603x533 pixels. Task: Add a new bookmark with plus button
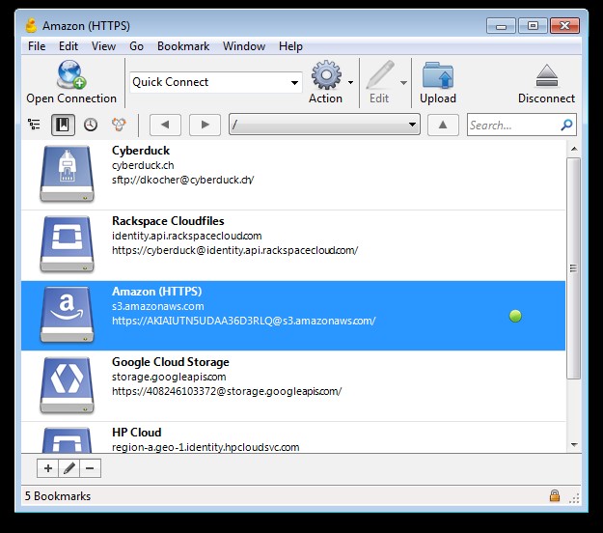[x=47, y=468]
